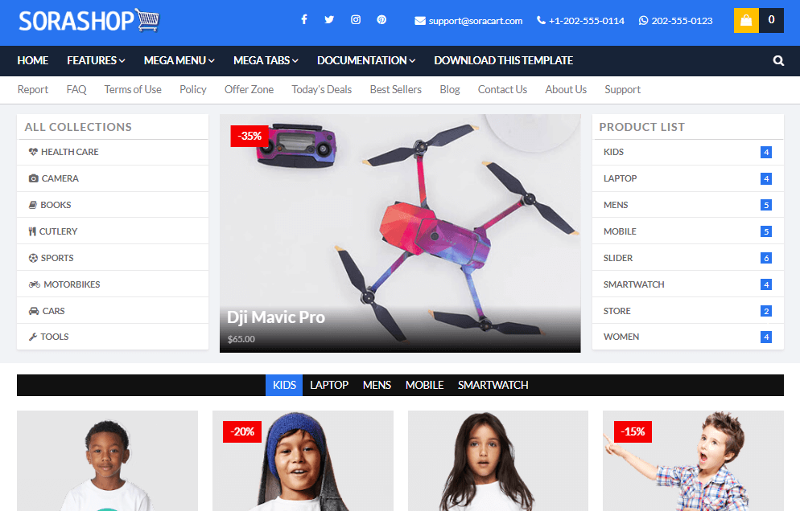Open the -15% pointing boy product
800x511 pixels.
point(693,461)
